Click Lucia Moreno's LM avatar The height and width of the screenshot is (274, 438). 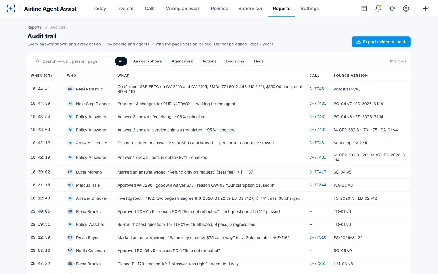pyautogui.click(x=70, y=172)
